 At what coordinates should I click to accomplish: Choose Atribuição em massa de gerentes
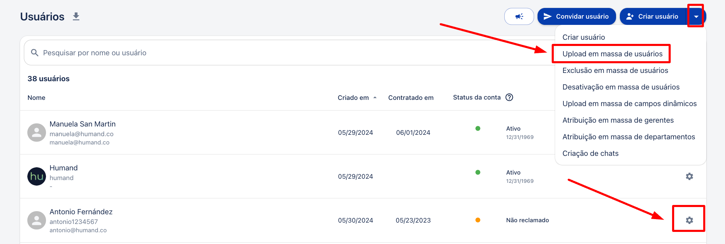point(618,120)
